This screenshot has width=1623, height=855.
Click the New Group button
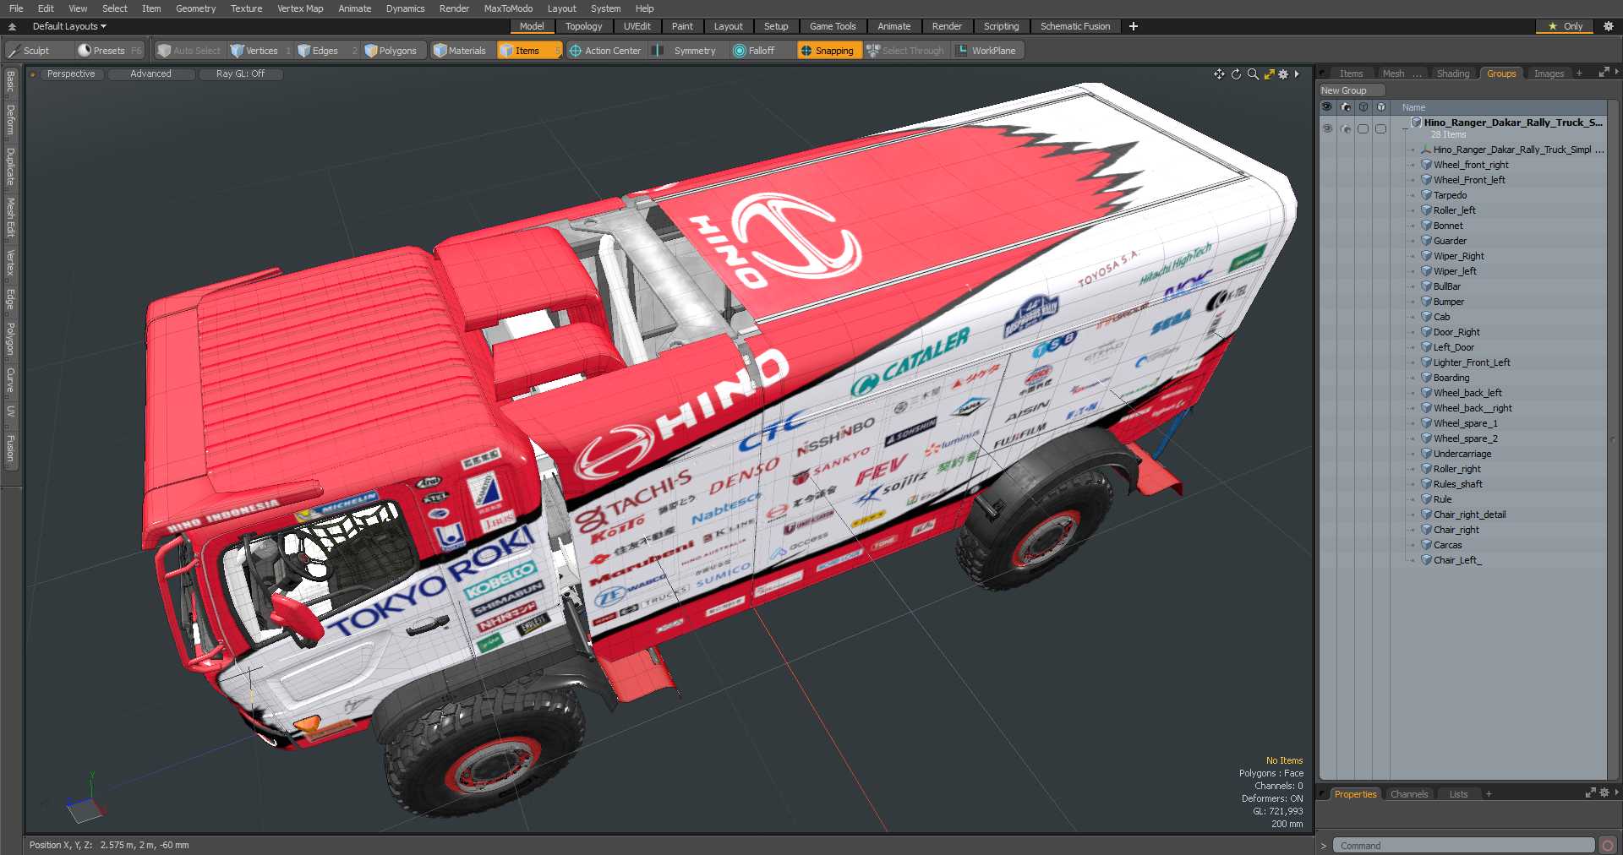pyautogui.click(x=1352, y=90)
